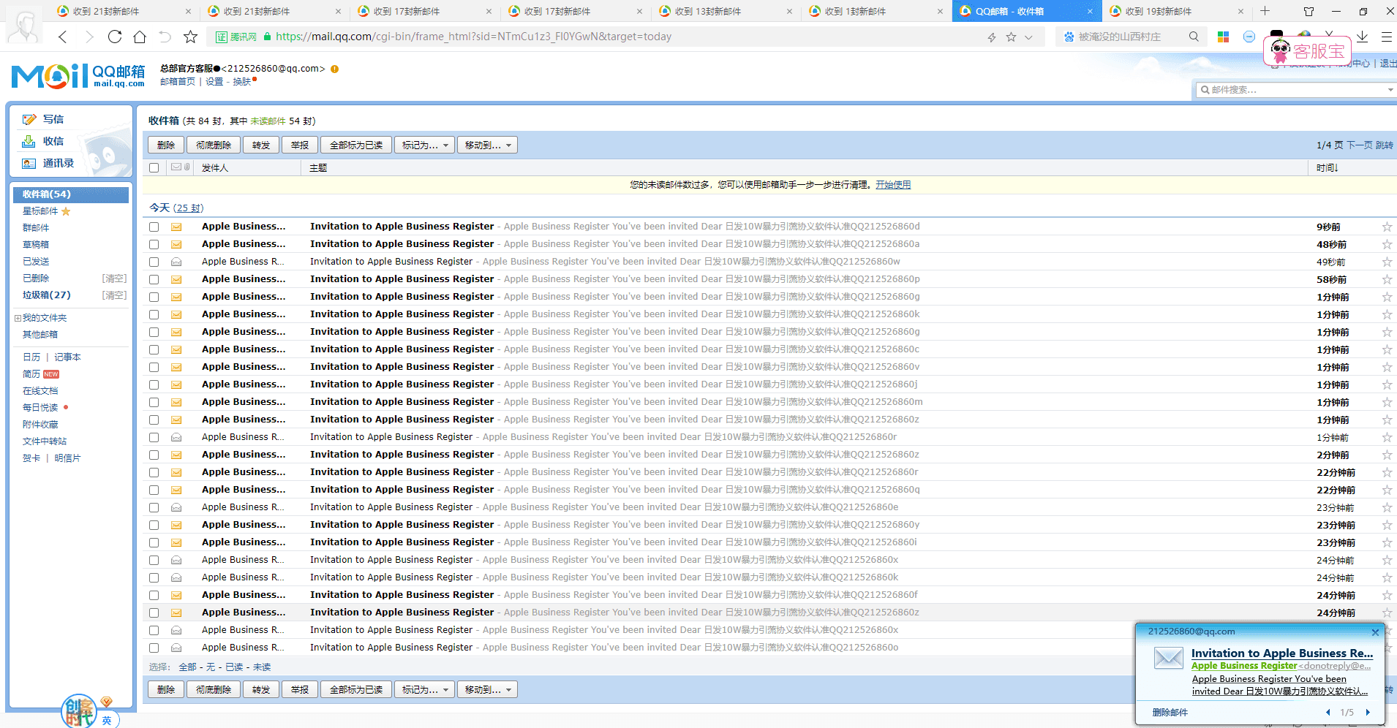Star the email received 9秒前
Image resolution: width=1397 pixels, height=728 pixels.
[1387, 227]
